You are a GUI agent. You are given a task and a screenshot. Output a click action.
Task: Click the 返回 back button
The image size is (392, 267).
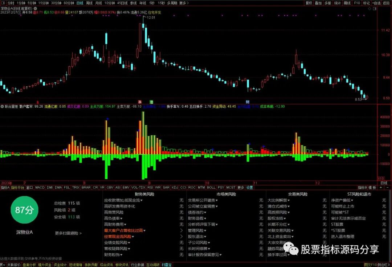[x=386, y=3]
